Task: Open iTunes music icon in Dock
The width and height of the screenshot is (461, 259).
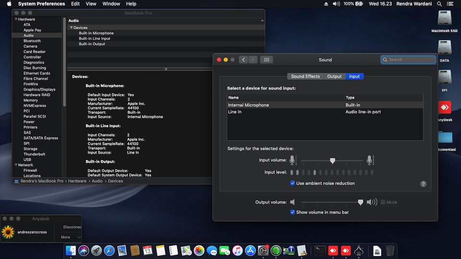Action: point(238,250)
